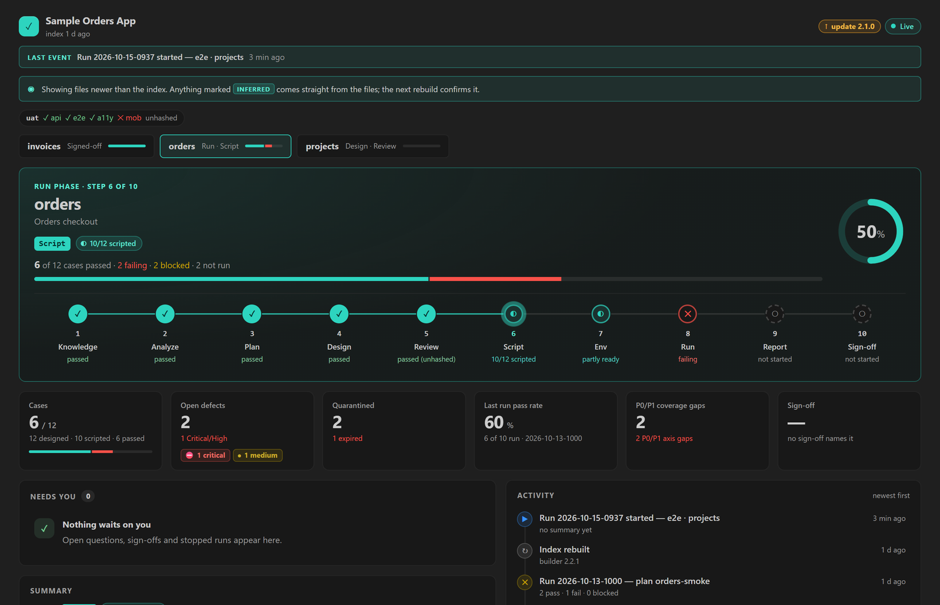
Task: Click the failed run icon for Run 2026-10-13-1000
Action: [525, 583]
